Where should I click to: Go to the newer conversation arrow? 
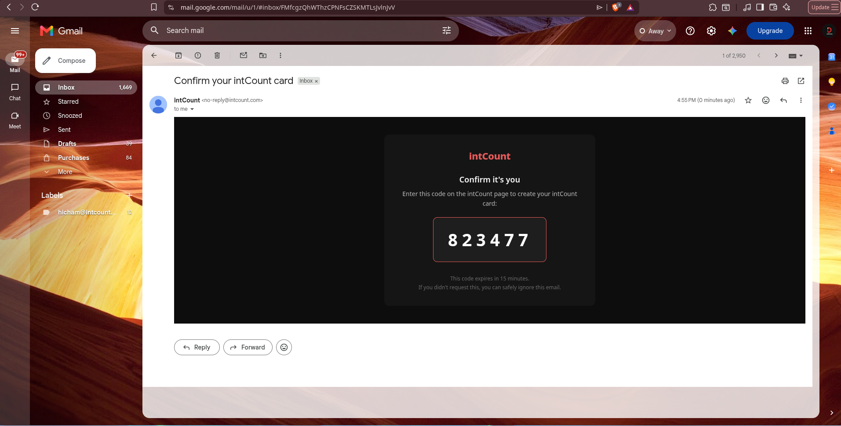pyautogui.click(x=759, y=55)
